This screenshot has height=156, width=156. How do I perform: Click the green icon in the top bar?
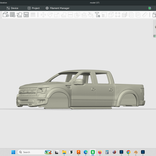pyautogui.click(x=150, y=8)
